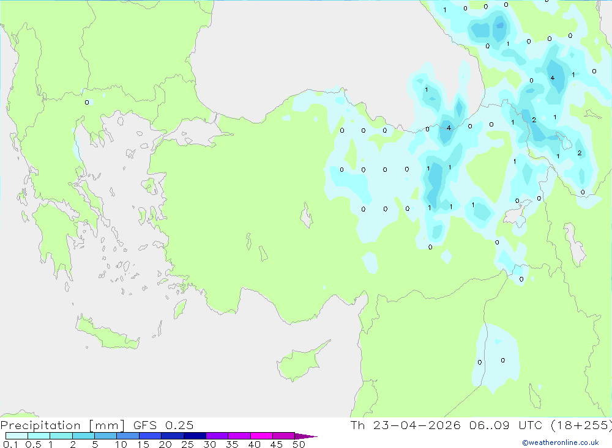Image resolution: width=612 pixels, height=448 pixels.
Task: Click the "45" legend scale label
Action: [x=277, y=444]
